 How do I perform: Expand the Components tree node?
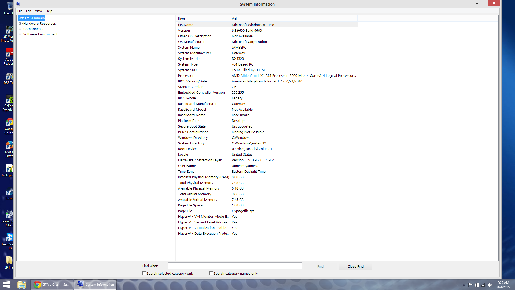[x=20, y=29]
